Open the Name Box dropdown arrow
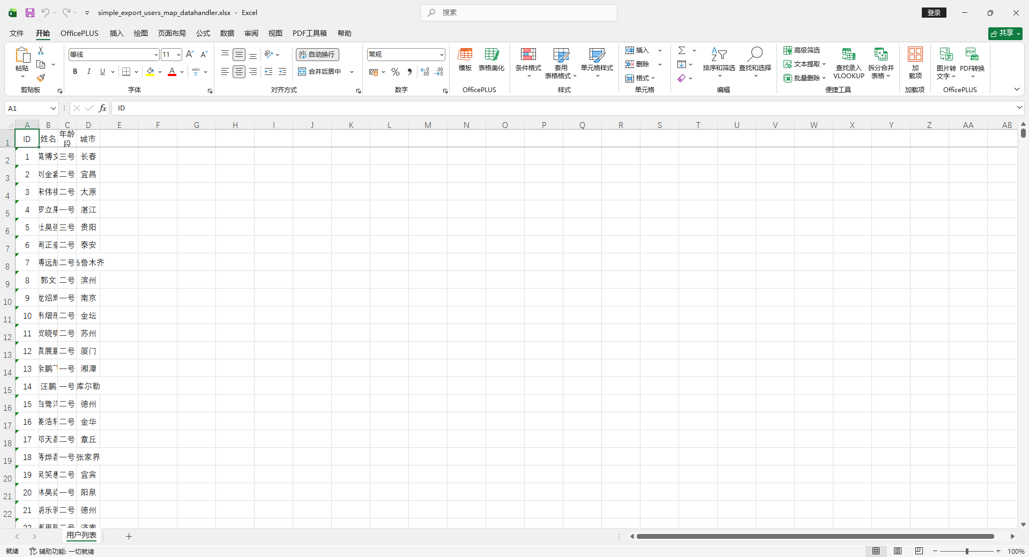The image size is (1029, 557). [x=53, y=108]
